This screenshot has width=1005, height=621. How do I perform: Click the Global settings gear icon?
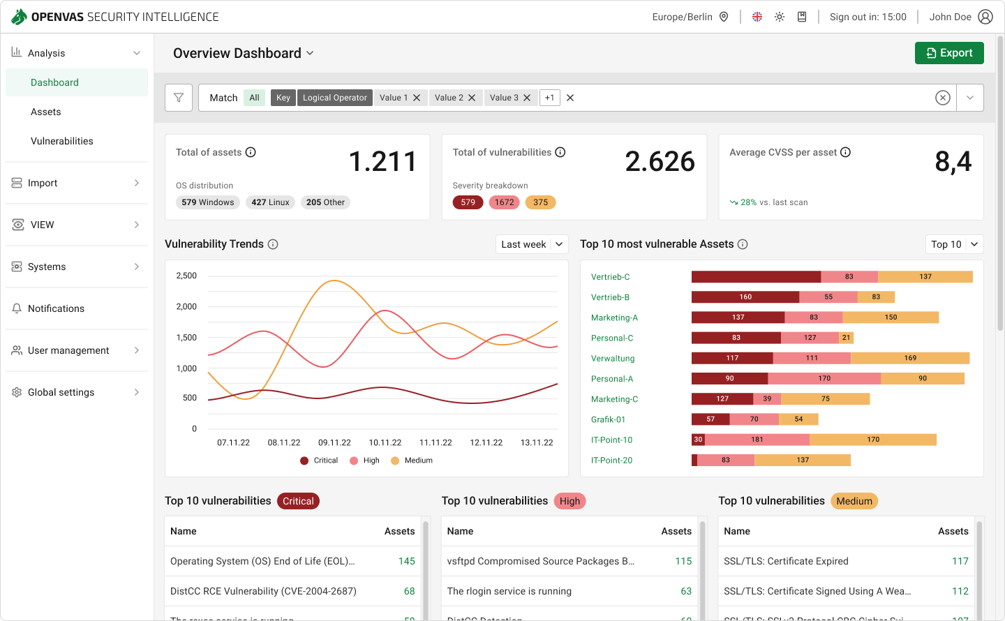17,392
